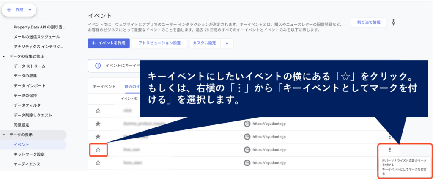Unmark the filled star for dummy_product_inquiry event
Screen dimensions: 433x179
click(x=98, y=124)
